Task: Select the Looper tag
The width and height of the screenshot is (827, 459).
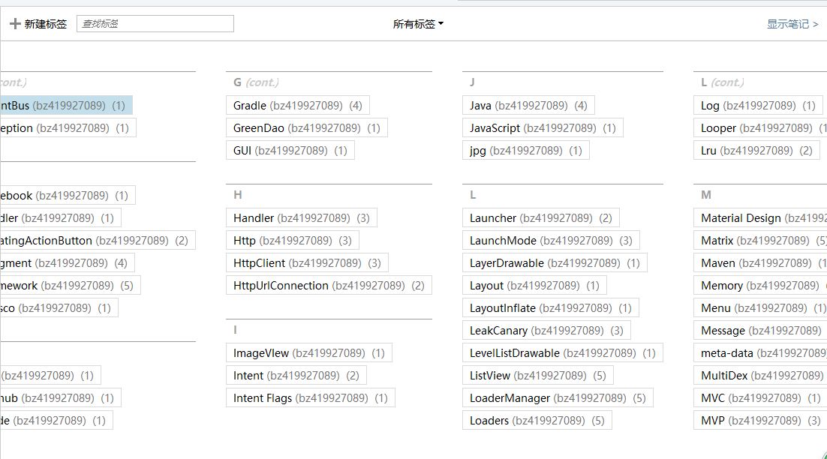Action: (x=760, y=128)
